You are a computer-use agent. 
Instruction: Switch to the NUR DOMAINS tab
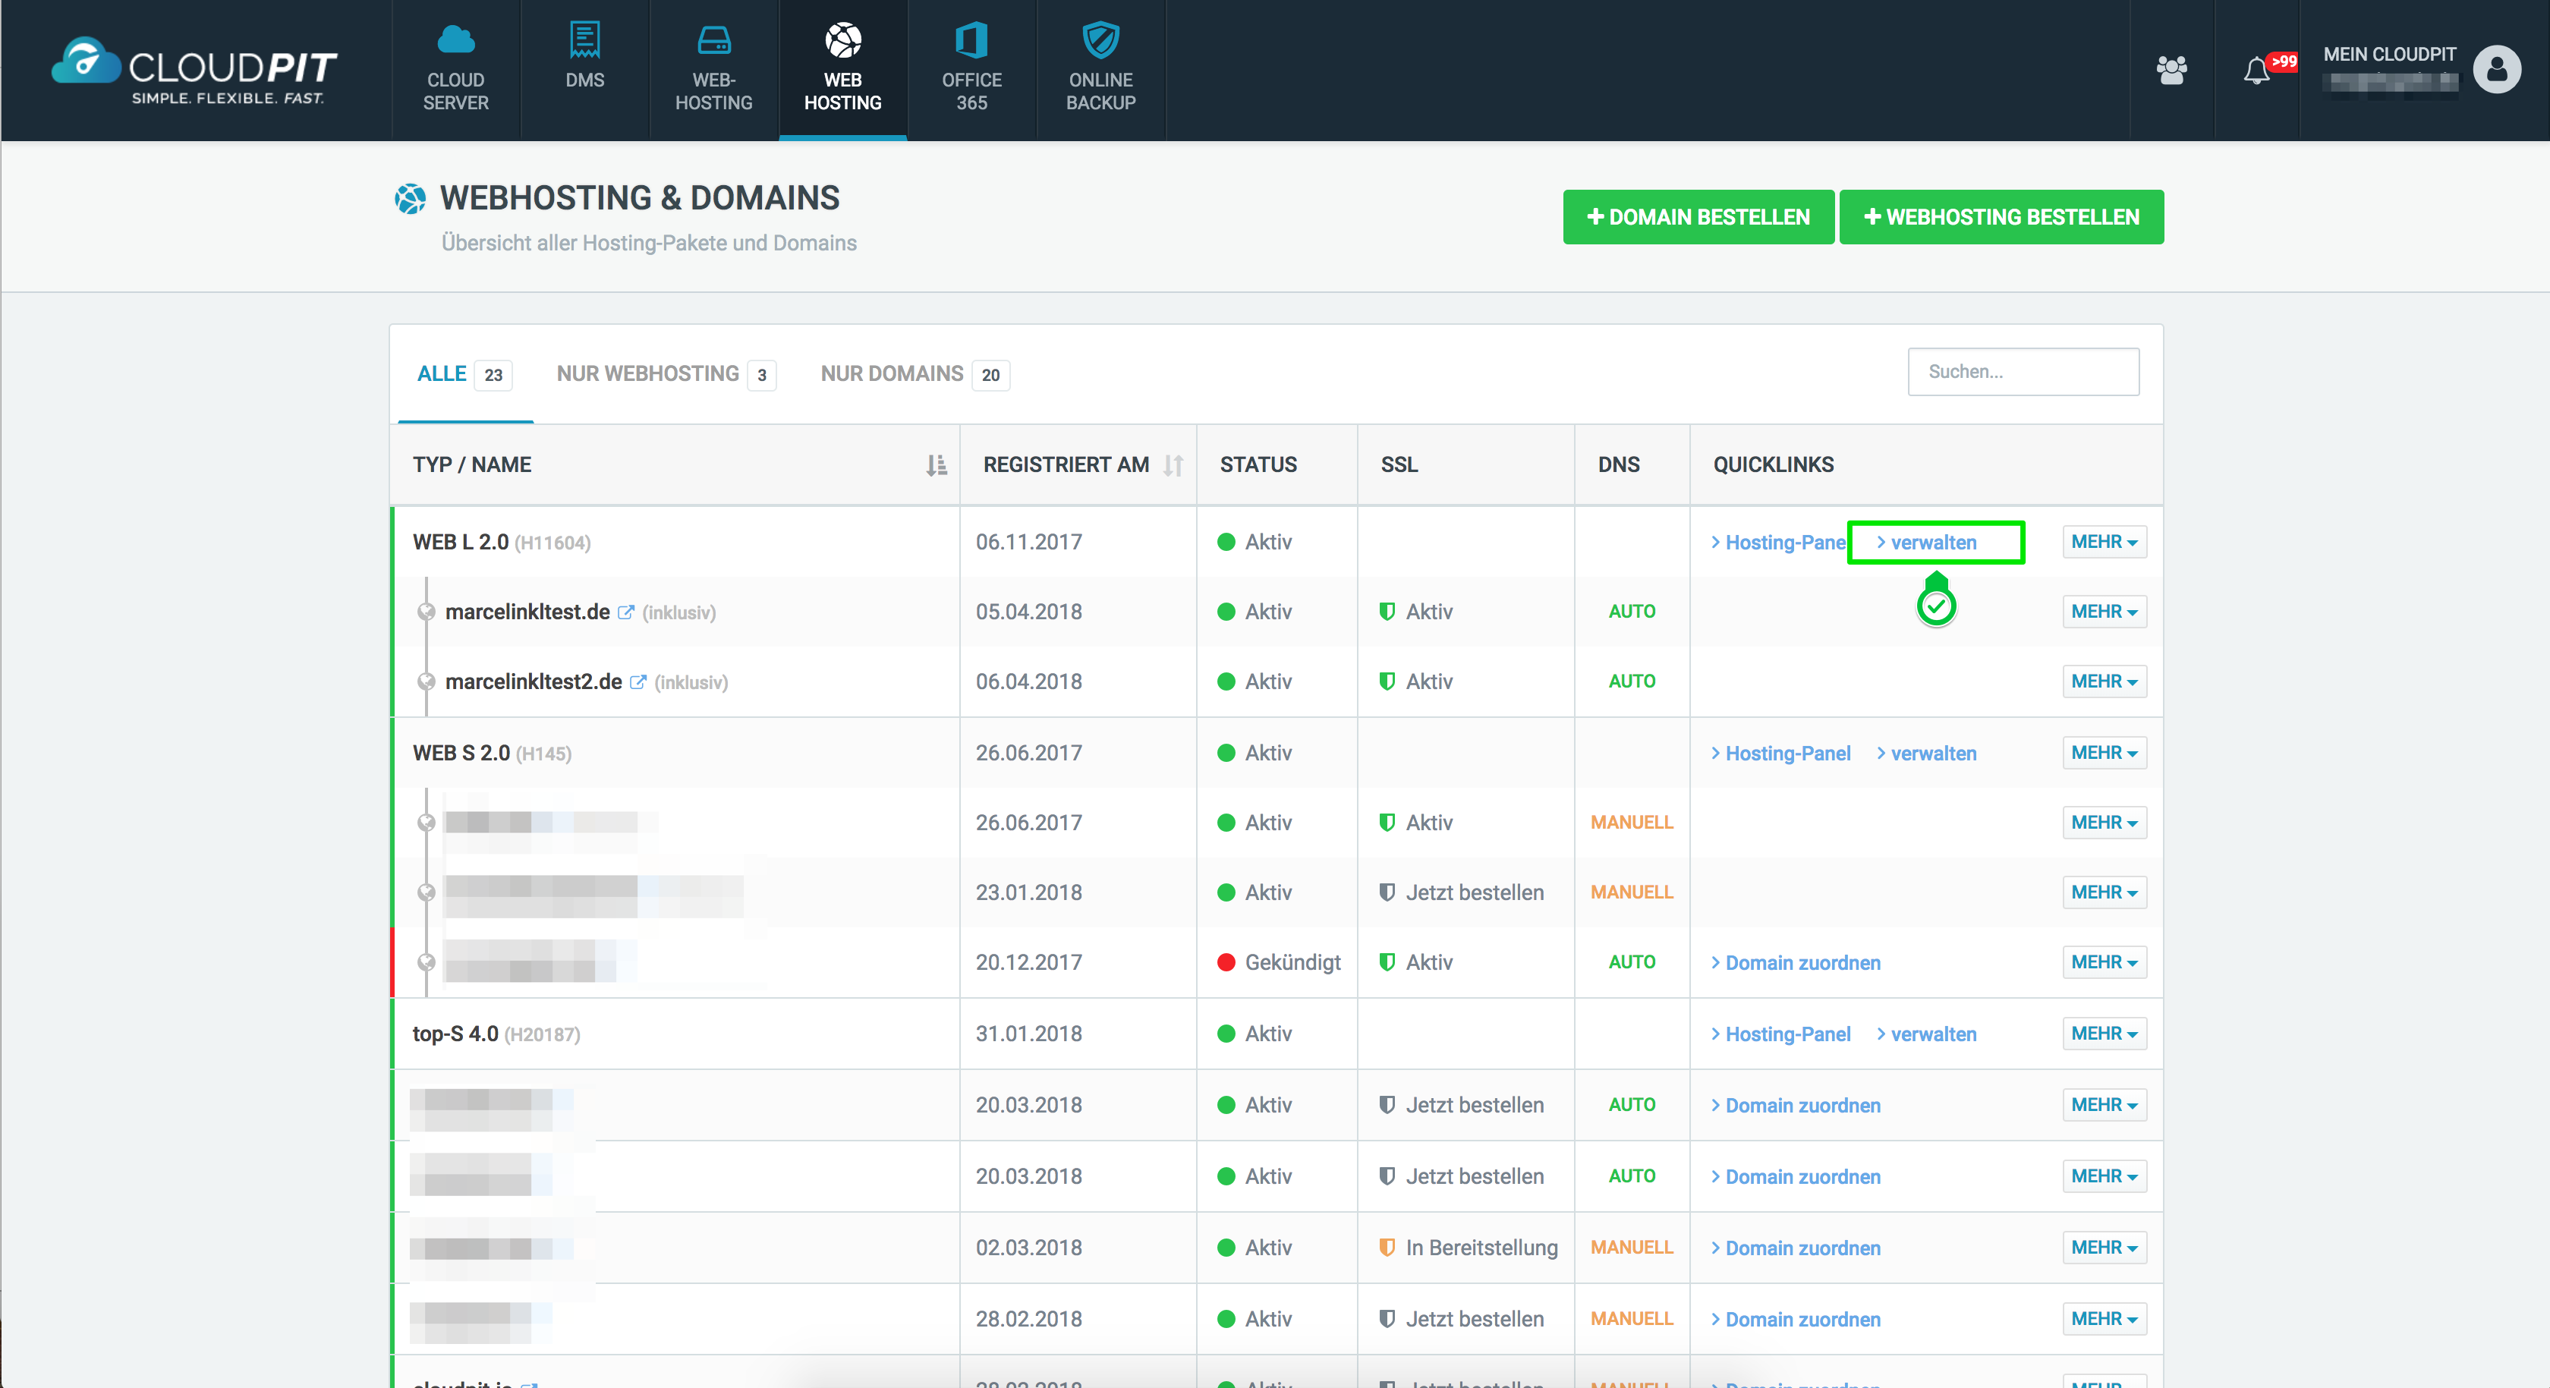pyautogui.click(x=892, y=373)
